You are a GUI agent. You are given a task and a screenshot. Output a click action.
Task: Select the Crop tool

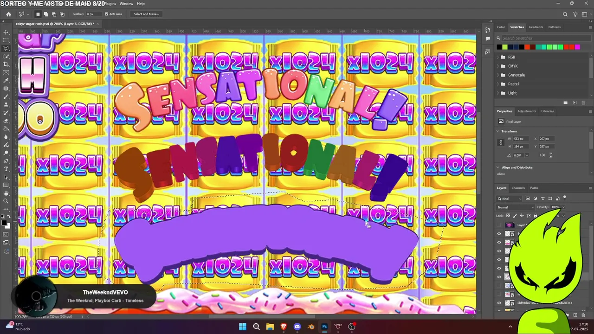6,64
